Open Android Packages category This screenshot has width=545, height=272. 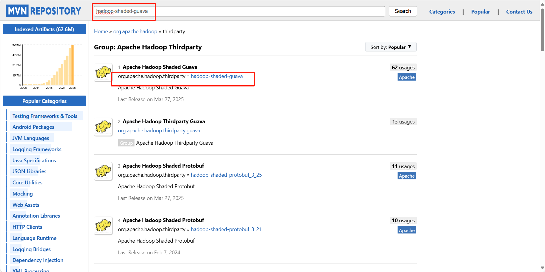point(33,127)
